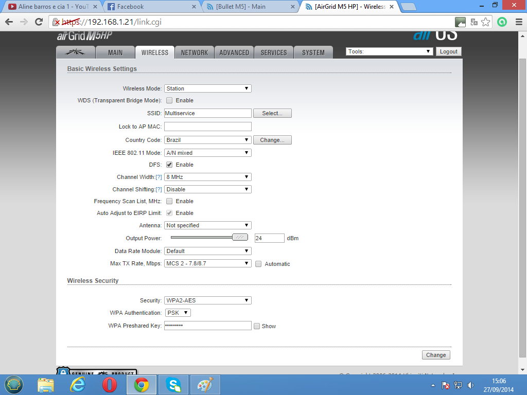
Task: Open Data Rate Module dropdown
Action: [x=208, y=251]
